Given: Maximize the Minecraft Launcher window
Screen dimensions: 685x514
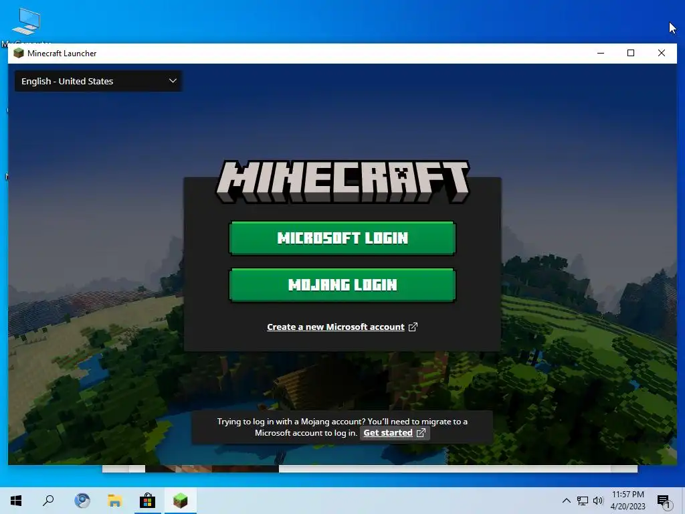Looking at the screenshot, I should (x=631, y=54).
